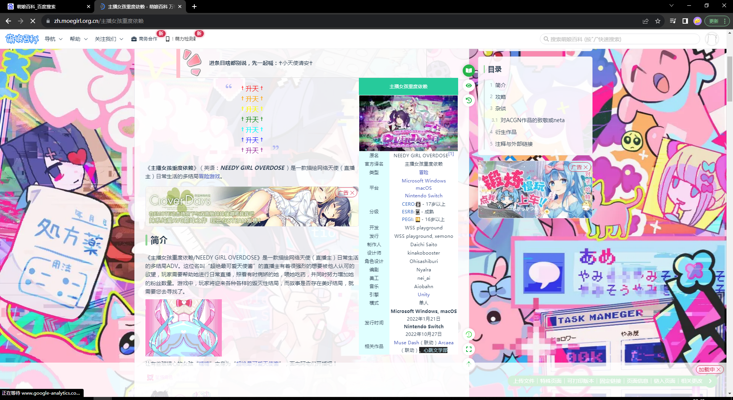Go back with browser back arrow
Viewport: 733px width, 400px height.
click(x=8, y=21)
